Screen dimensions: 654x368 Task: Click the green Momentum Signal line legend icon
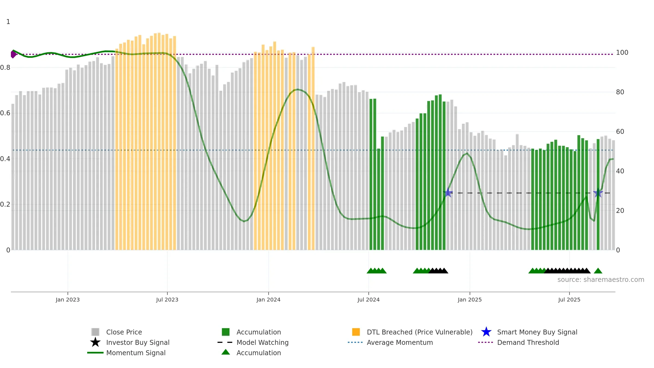point(95,352)
